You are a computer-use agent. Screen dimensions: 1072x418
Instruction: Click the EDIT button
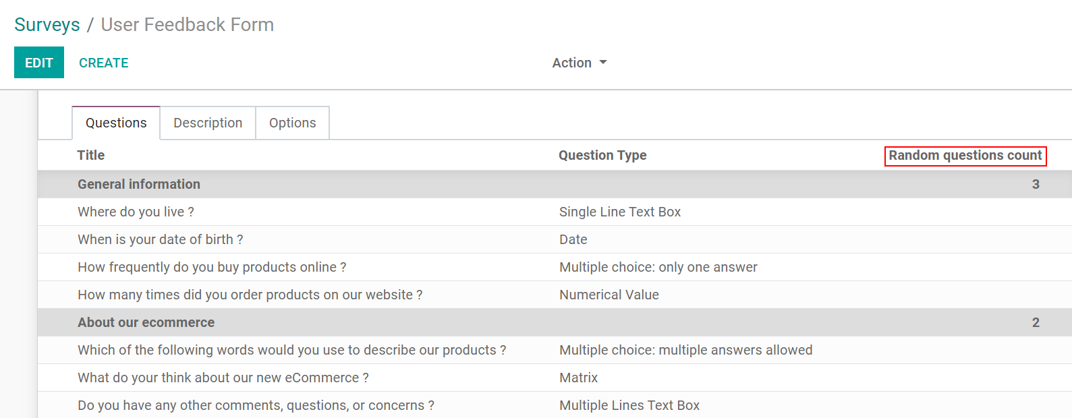[39, 63]
